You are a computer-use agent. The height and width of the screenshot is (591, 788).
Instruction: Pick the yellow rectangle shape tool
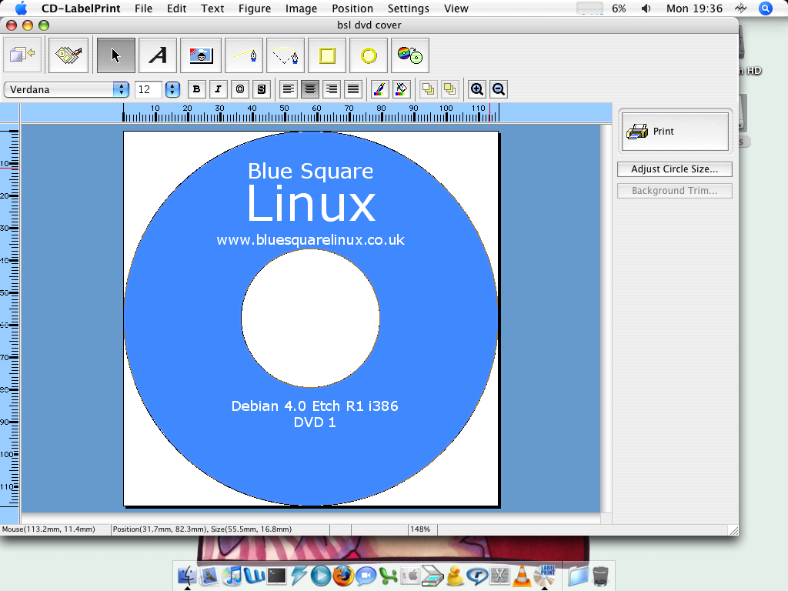pos(327,55)
